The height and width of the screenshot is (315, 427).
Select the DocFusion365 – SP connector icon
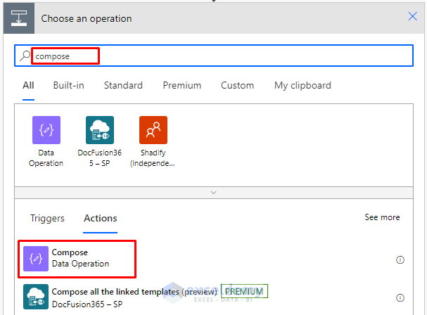coord(99,130)
